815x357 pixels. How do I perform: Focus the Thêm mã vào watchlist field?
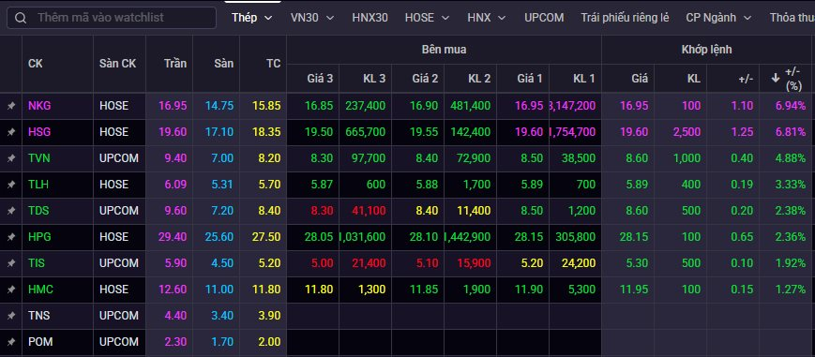click(x=112, y=18)
